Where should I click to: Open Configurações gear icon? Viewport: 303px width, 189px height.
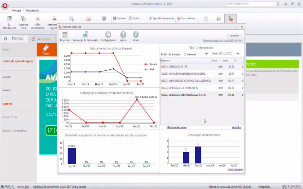coord(108,37)
